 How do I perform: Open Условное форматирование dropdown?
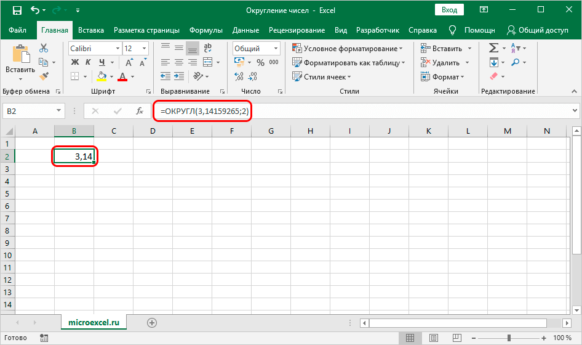348,48
